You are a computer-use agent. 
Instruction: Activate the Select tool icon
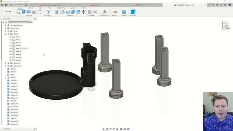(x=133, y=12)
